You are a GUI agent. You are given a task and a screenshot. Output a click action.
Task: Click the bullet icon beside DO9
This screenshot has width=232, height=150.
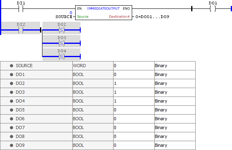[x=11, y=145]
